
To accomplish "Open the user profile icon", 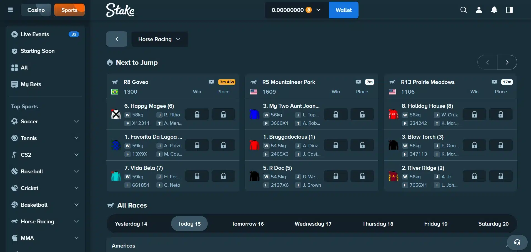I will point(479,10).
